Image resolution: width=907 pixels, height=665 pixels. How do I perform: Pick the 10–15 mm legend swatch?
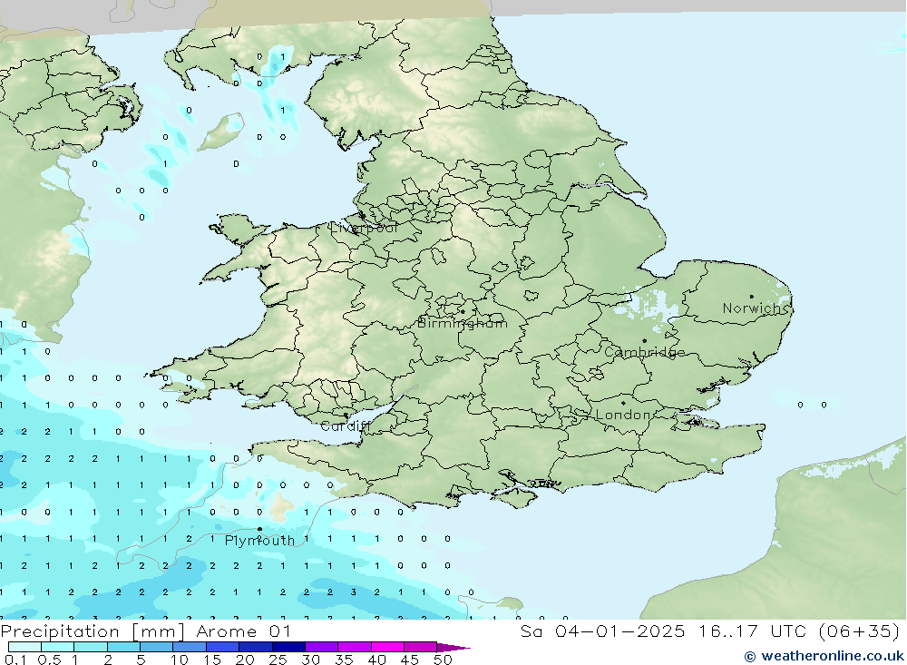click(x=190, y=647)
